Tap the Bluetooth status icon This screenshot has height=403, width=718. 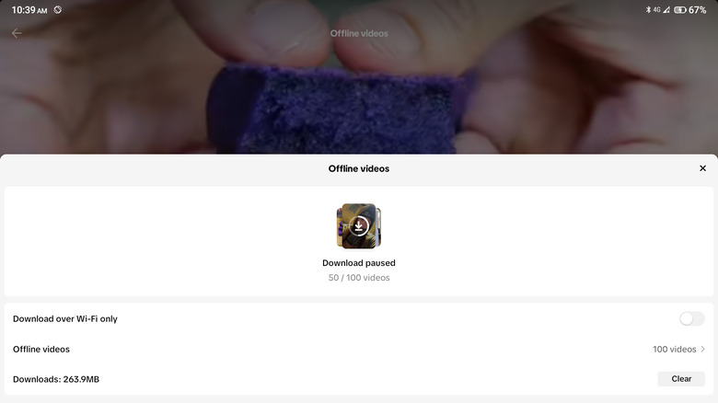648,9
